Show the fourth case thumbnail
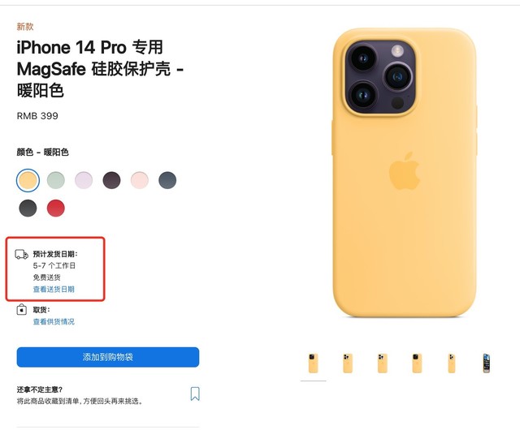520x430 pixels. tap(417, 363)
